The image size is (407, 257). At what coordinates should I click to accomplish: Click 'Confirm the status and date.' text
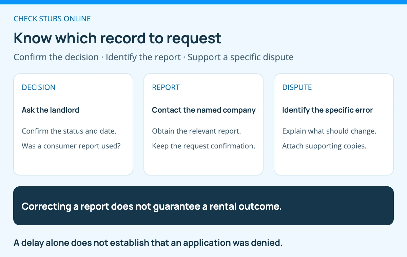click(x=69, y=131)
